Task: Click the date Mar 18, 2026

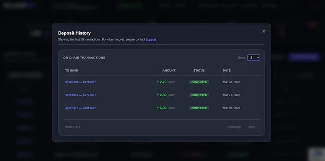Action: [231, 108]
